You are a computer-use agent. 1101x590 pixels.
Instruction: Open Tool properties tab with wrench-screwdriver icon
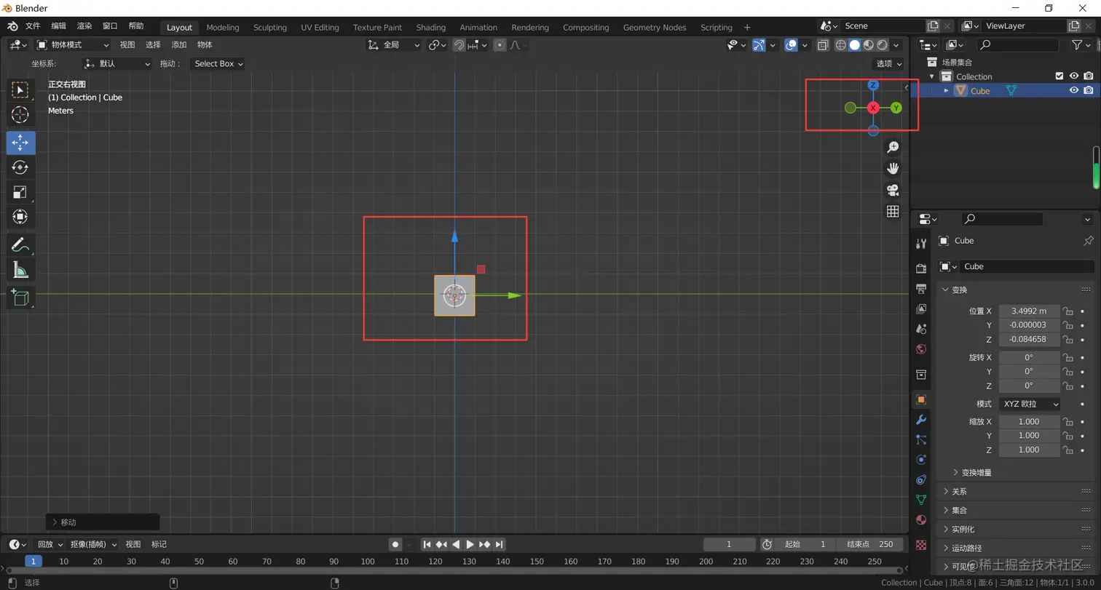921,244
